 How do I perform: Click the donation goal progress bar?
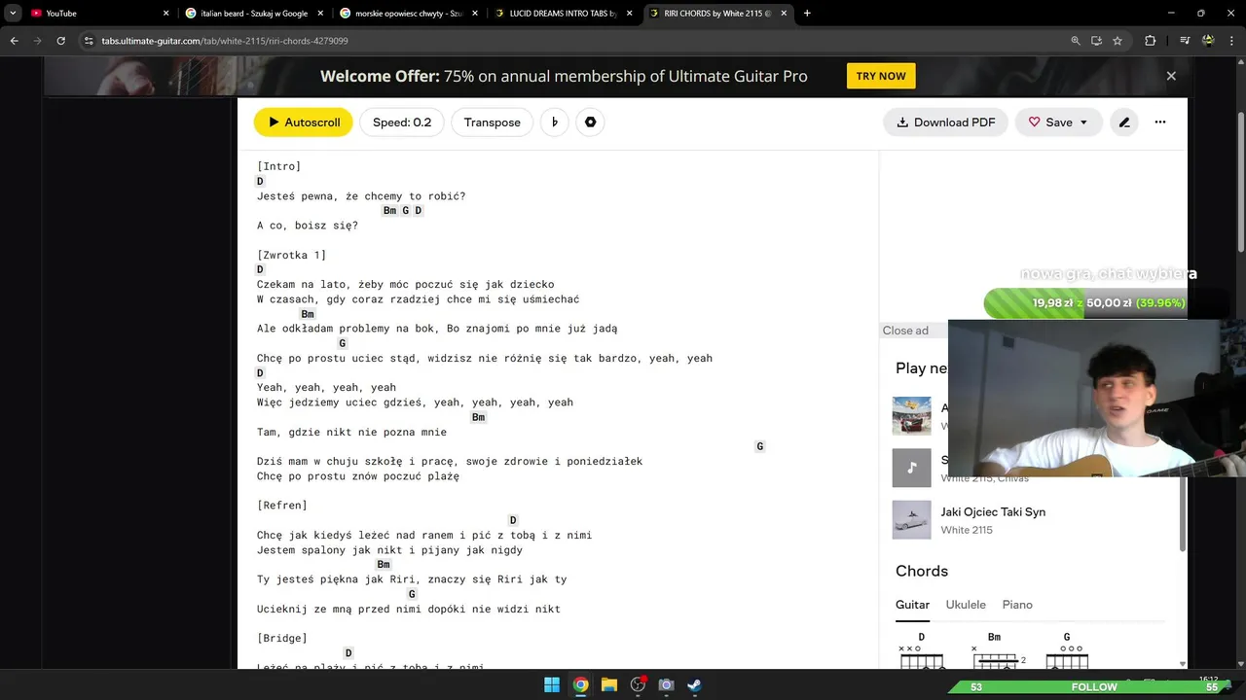1085,303
